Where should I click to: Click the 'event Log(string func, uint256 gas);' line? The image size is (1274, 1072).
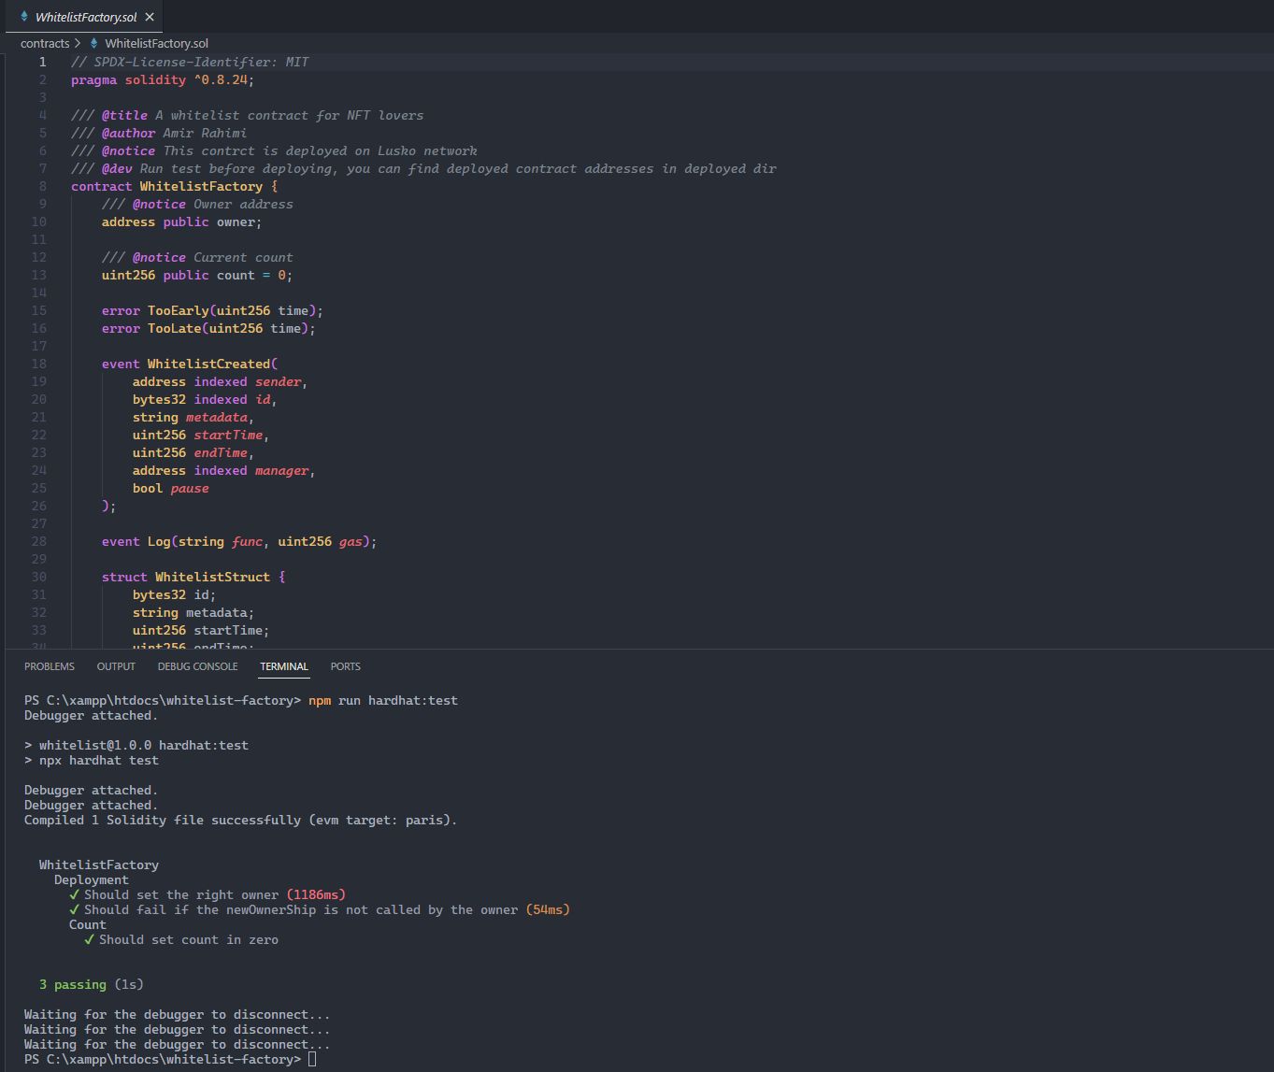pos(239,541)
